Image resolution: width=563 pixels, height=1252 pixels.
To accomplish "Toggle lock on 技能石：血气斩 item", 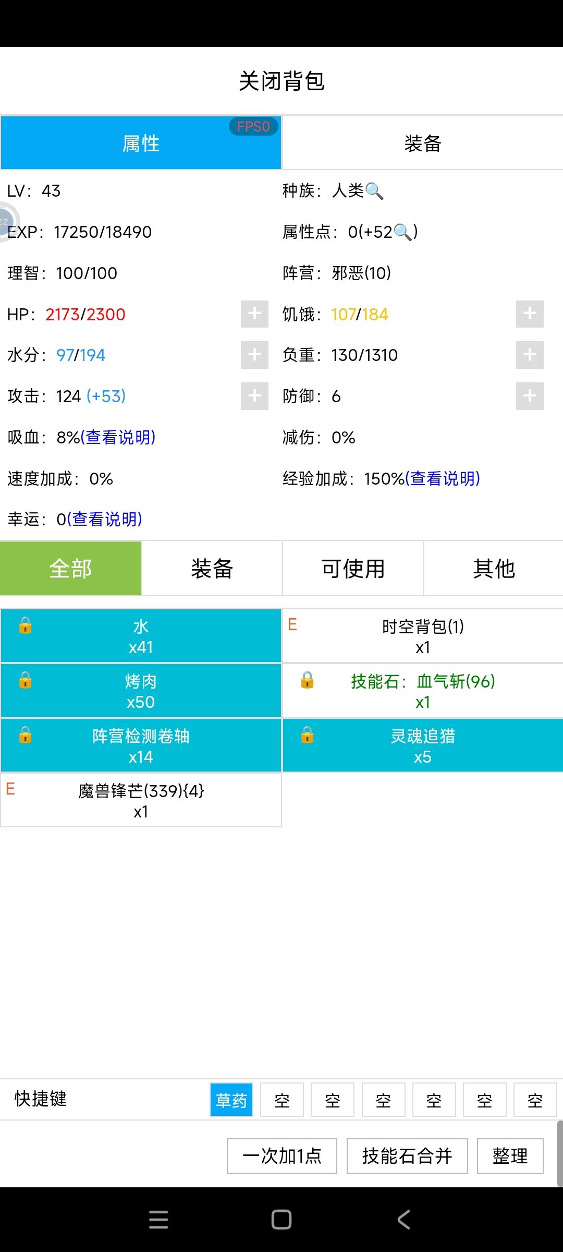I will (x=307, y=680).
